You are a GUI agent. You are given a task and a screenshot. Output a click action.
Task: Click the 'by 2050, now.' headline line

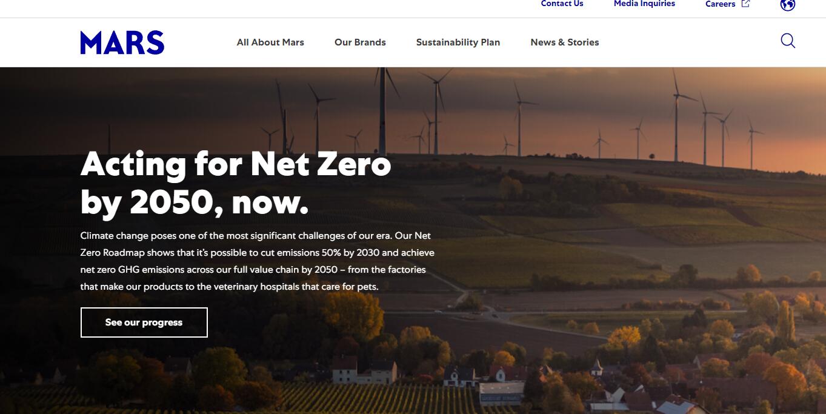coord(195,202)
